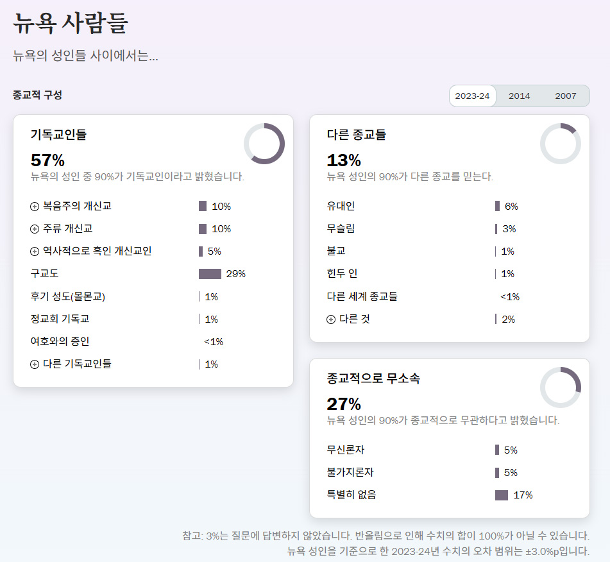
Task: Select the 2023-24 year tab
Action: [472, 96]
